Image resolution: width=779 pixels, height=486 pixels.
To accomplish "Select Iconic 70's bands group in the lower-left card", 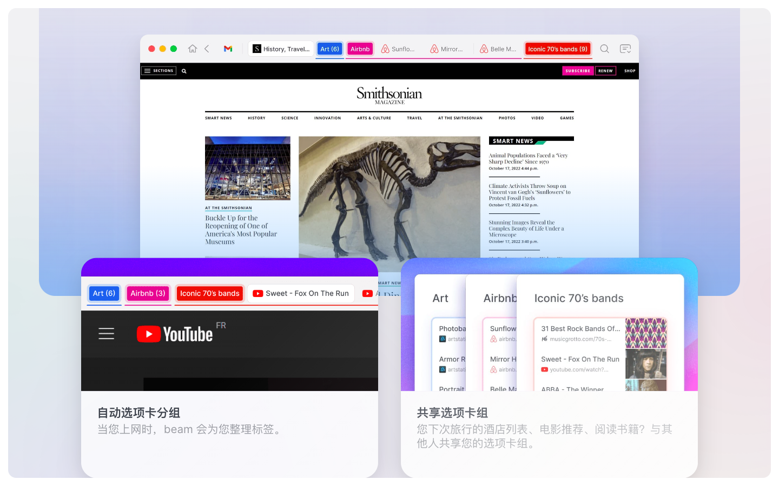I will coord(209,293).
